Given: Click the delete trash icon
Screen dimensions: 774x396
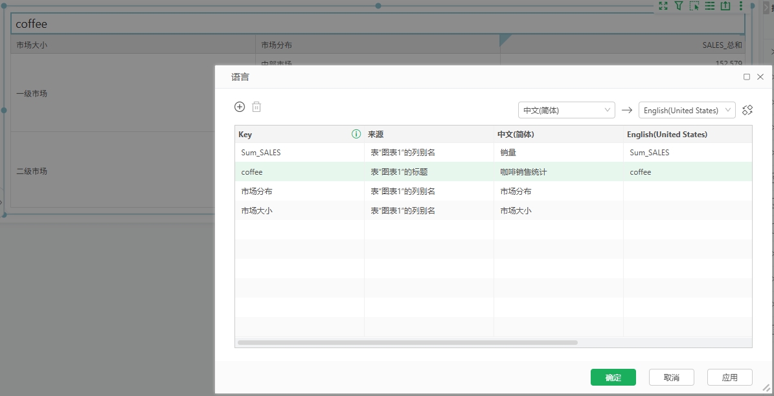Looking at the screenshot, I should tap(256, 107).
